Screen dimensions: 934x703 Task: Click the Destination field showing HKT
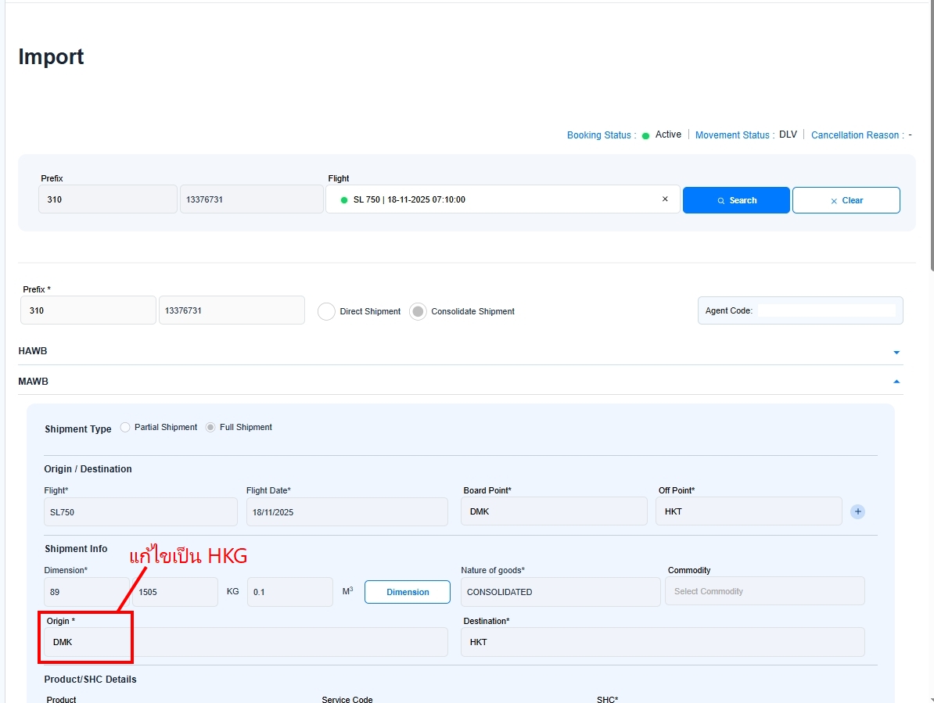pyautogui.click(x=662, y=642)
